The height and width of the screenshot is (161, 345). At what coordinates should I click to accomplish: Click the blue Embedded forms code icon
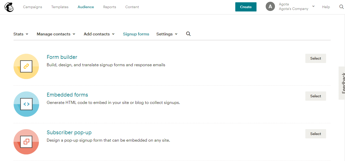pos(26,104)
